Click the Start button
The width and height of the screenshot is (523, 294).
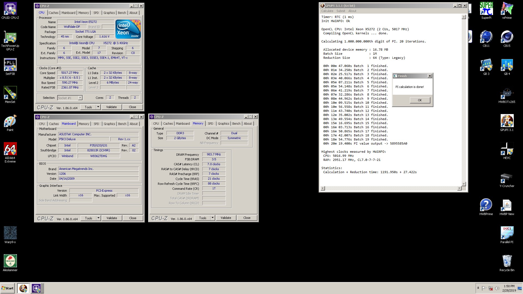(8, 288)
